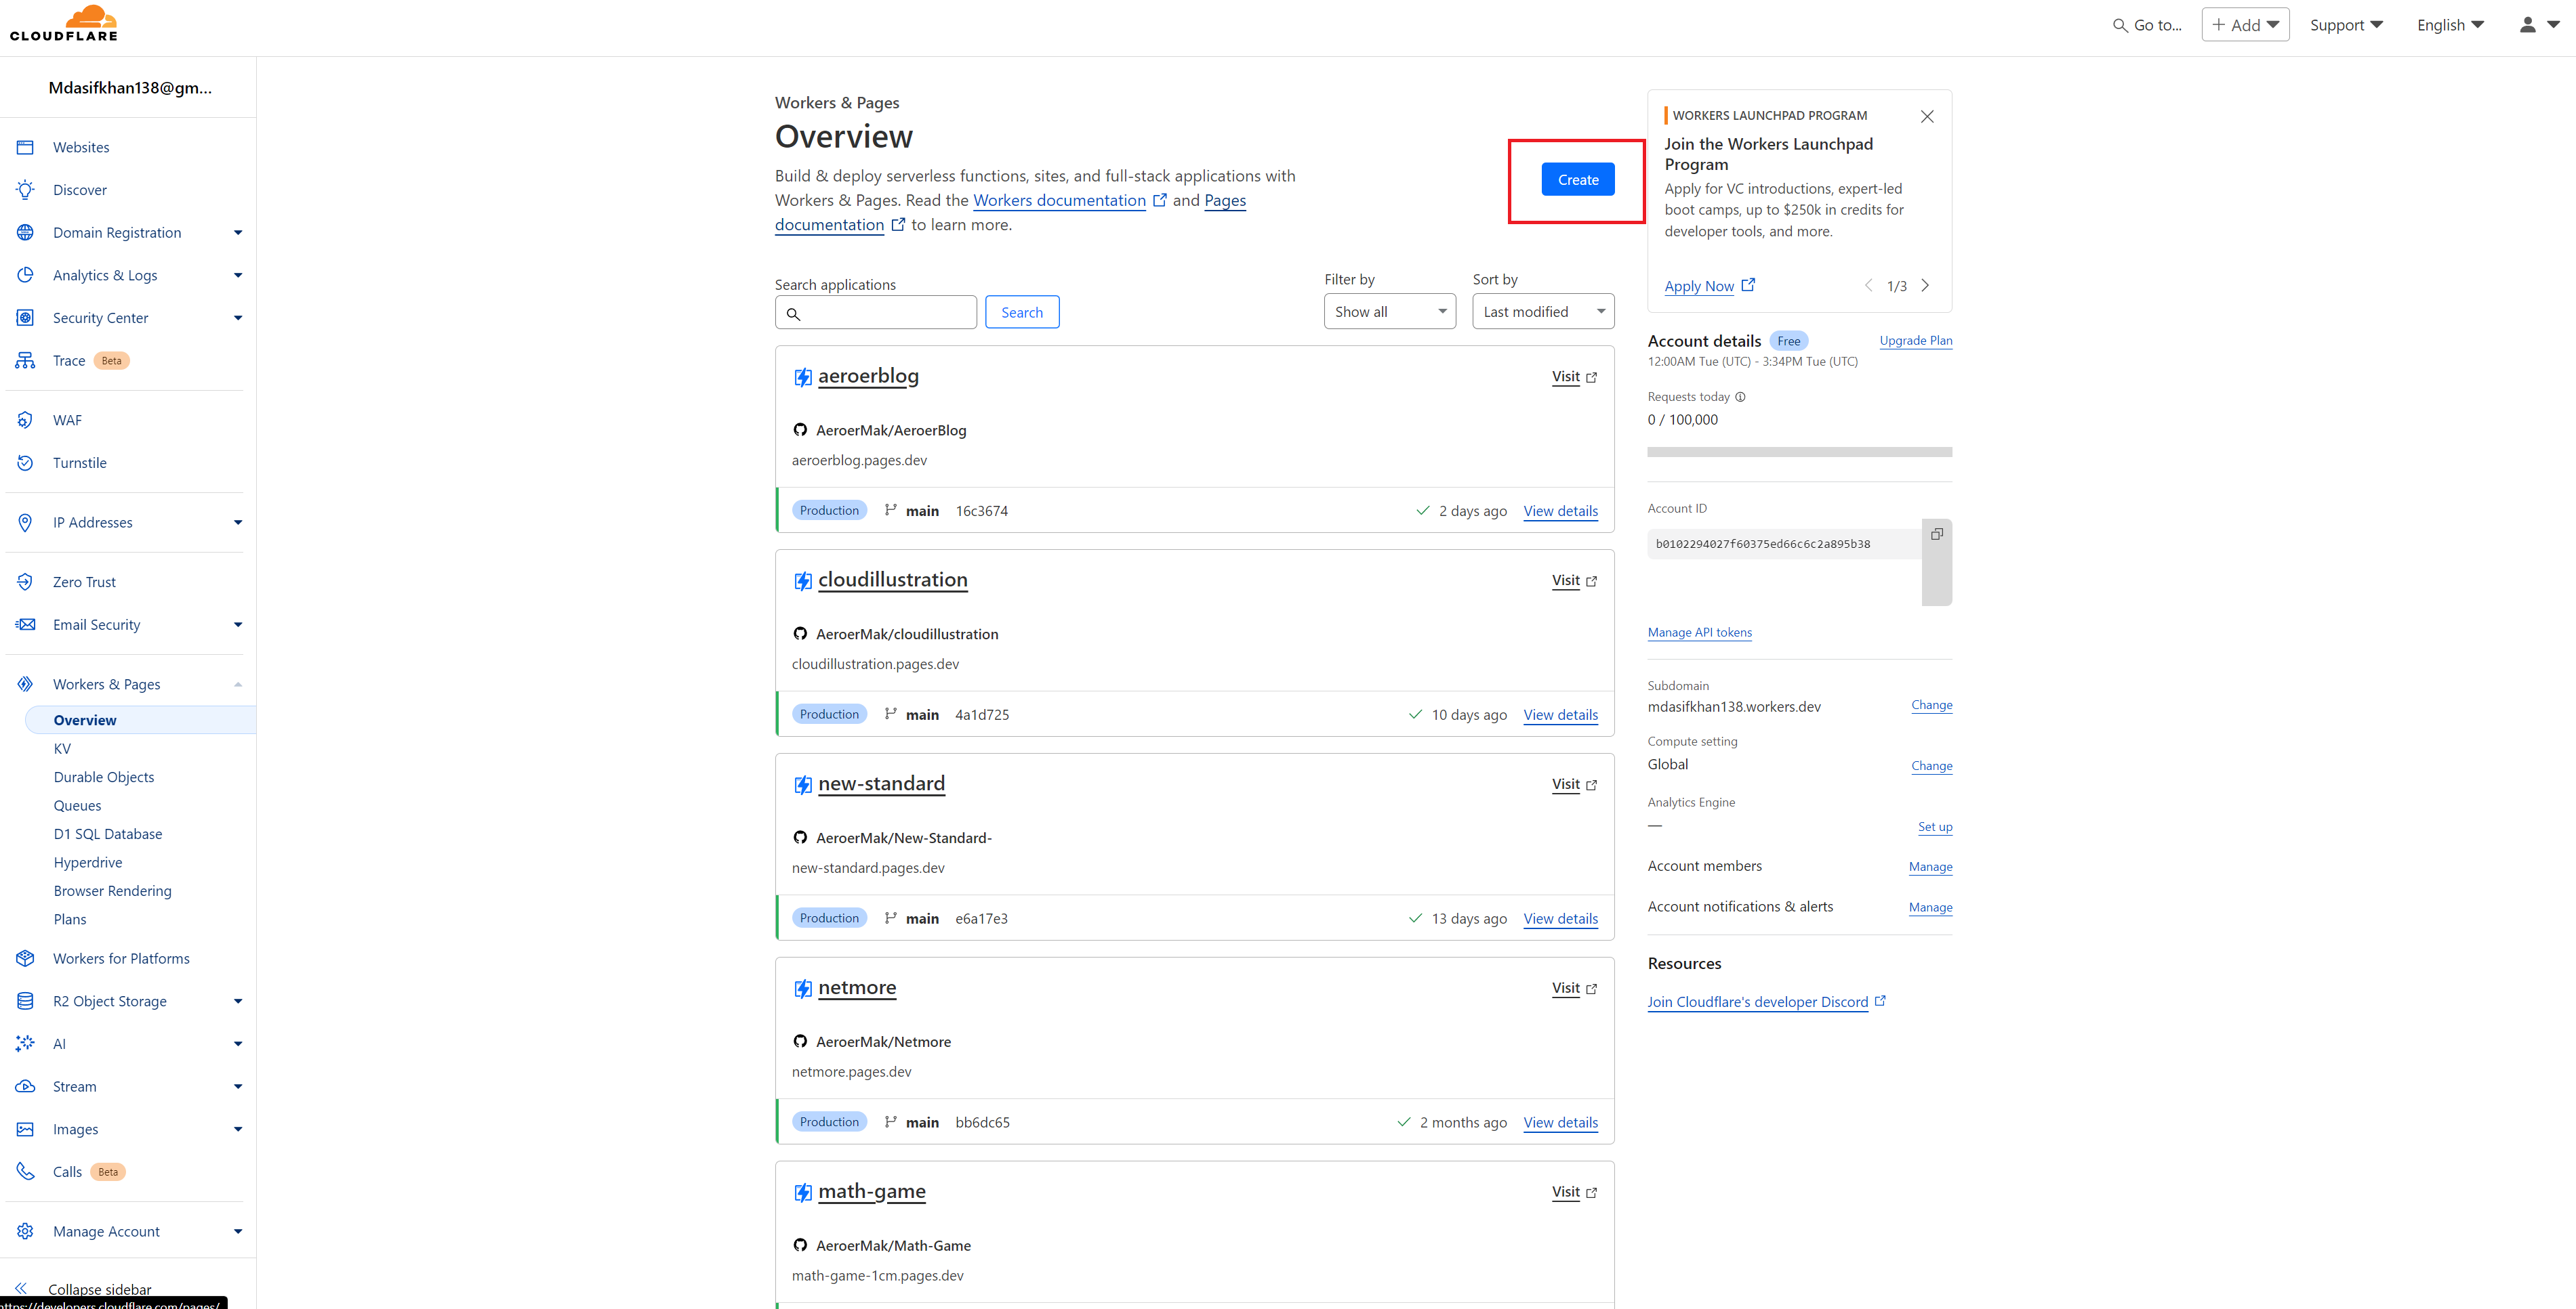Click the R2 Object Storage icon
Viewport: 2576px width, 1309px height.
click(x=25, y=1002)
